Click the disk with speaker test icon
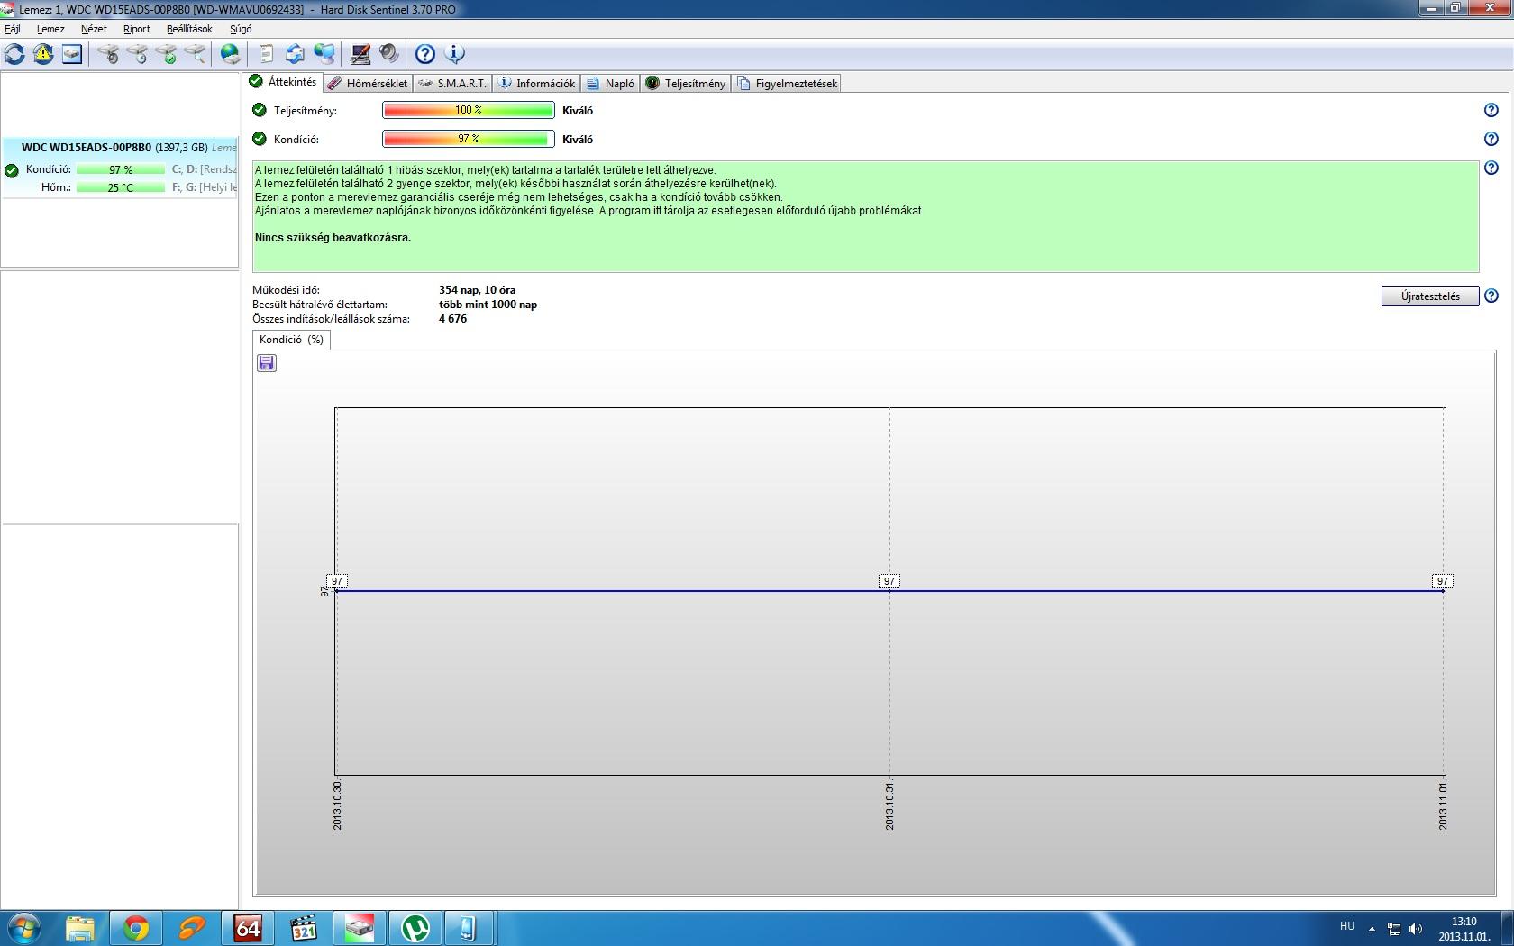1514x946 pixels. coord(108,54)
